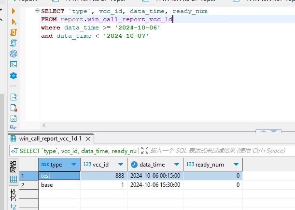Focus the SQL filter expression input field
The image size is (295, 210).
(218, 151)
